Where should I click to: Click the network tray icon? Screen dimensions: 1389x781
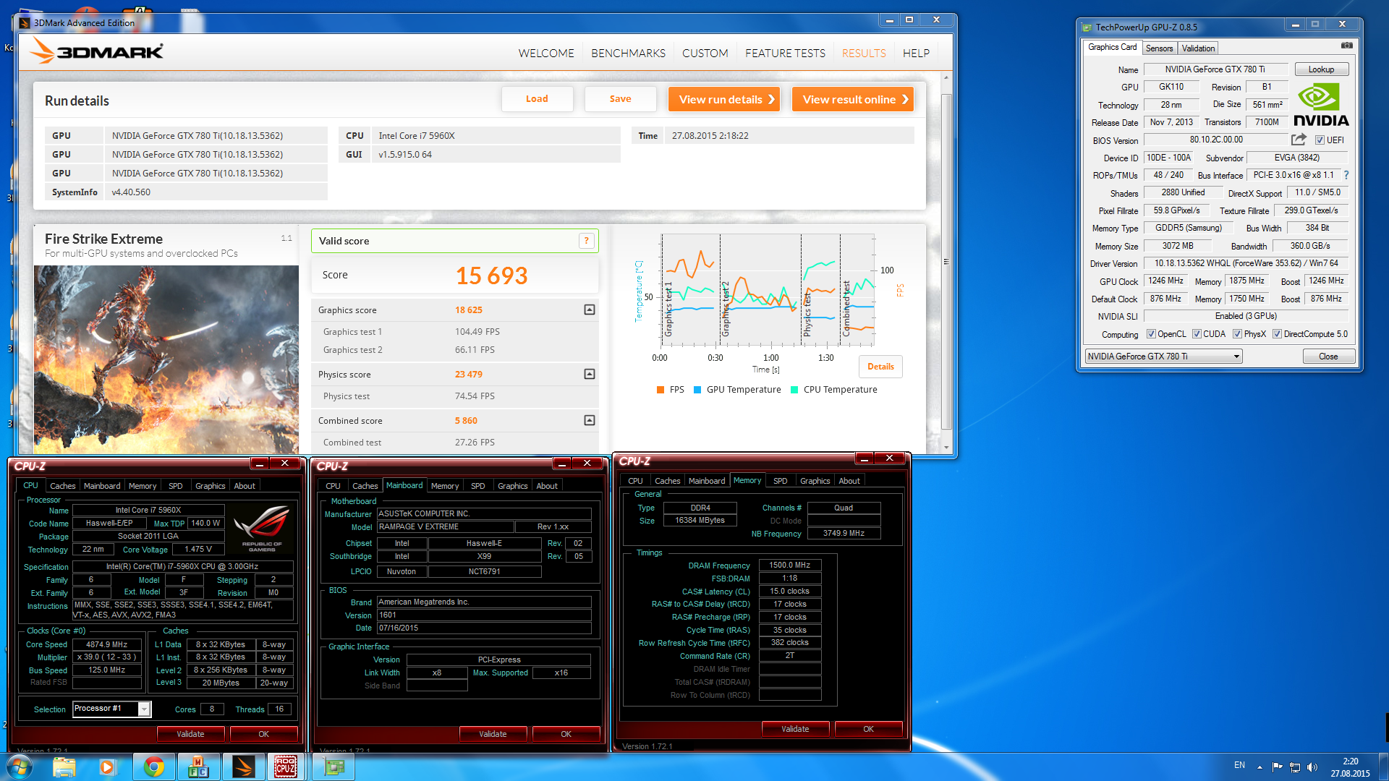pos(1295,767)
